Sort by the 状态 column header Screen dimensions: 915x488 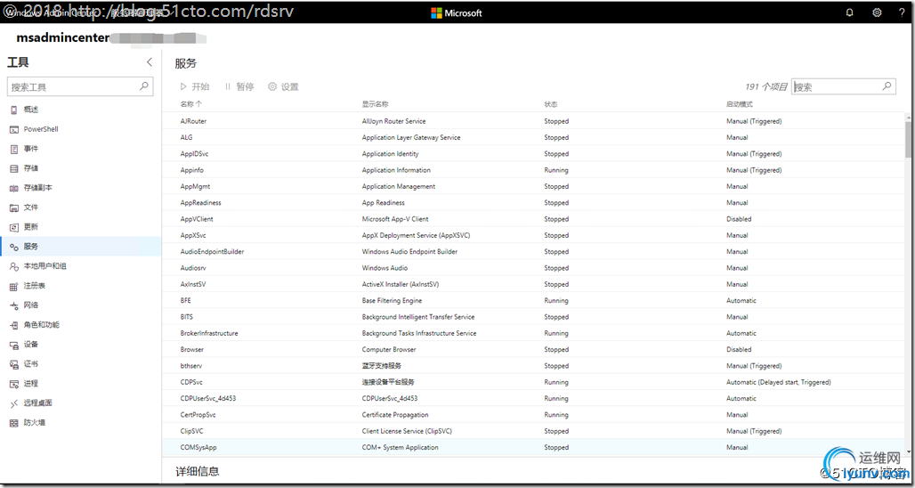551,104
